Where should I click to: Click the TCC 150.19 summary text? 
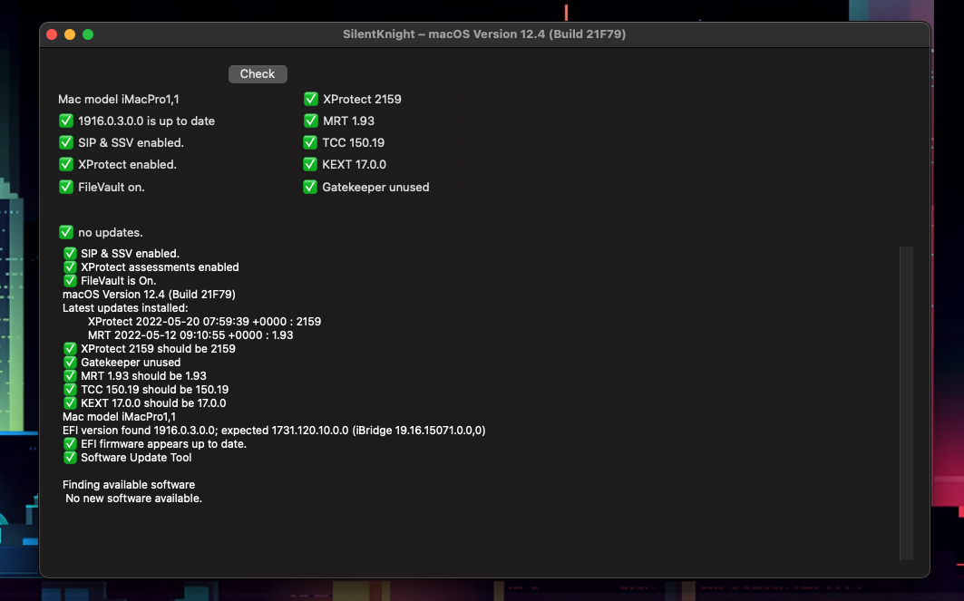tap(354, 142)
